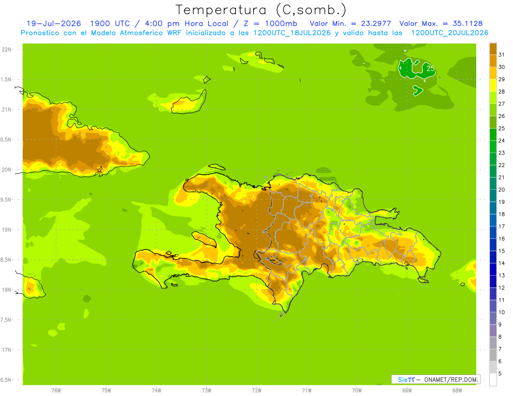Select the date text "19-Jul-2026"
This screenshot has height=396, width=513.
[x=54, y=23]
